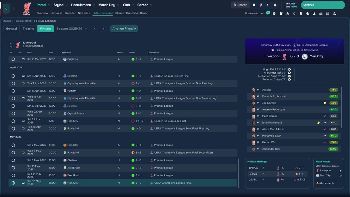Open the globe world icon in top bar
Viewport: 350px width, 197px height.
pos(261,5)
